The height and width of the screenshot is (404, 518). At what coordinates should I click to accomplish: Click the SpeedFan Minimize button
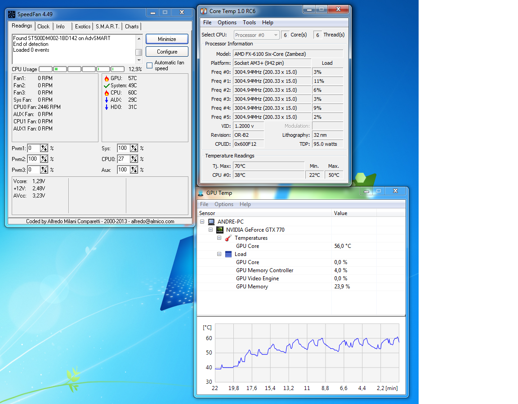167,39
